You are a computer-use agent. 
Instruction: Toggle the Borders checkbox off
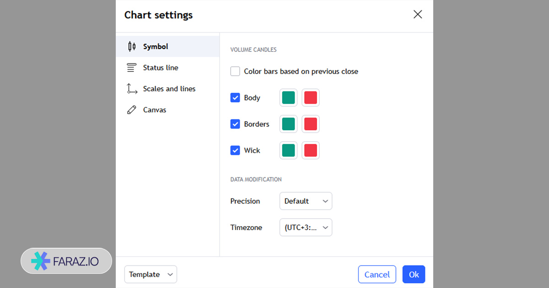click(235, 124)
